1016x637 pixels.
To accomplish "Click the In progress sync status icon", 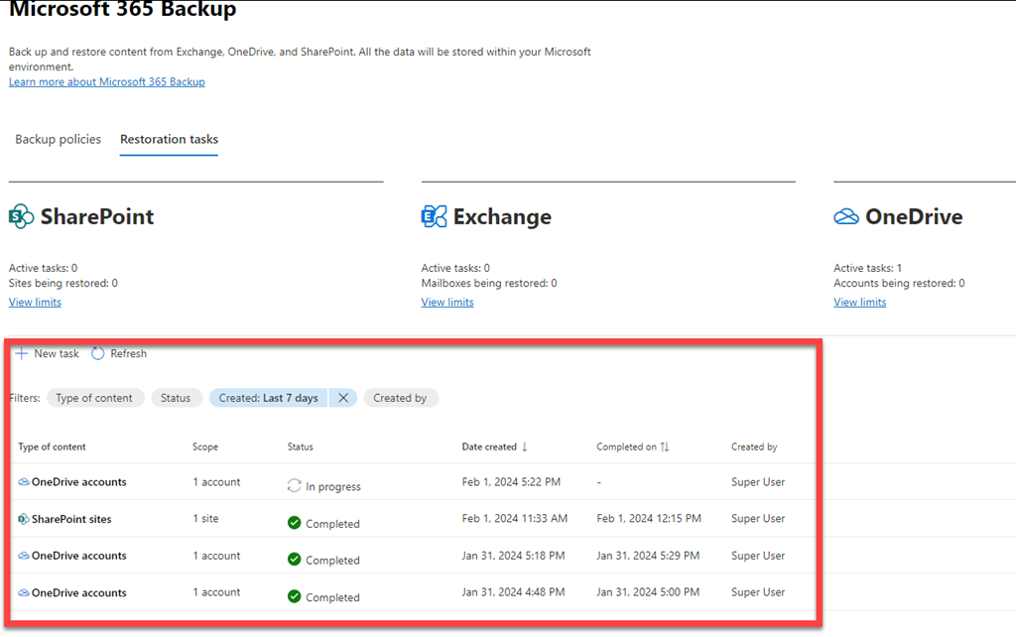I will pos(294,486).
